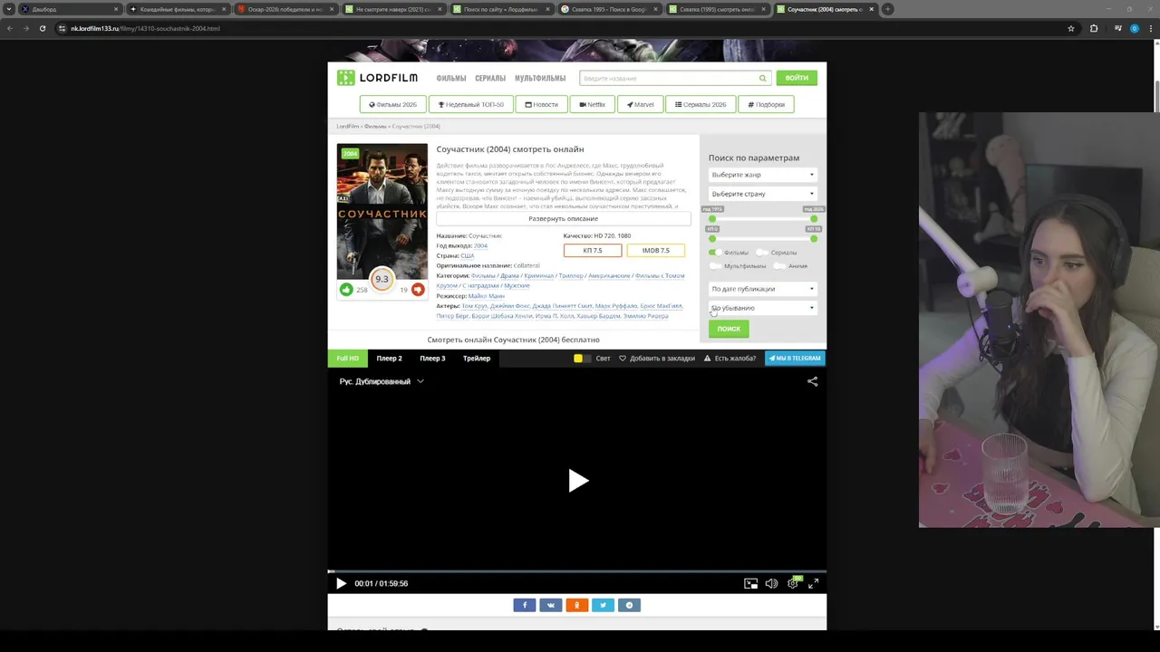Click Развернуть описание expander
The image size is (1160, 652).
(563, 218)
